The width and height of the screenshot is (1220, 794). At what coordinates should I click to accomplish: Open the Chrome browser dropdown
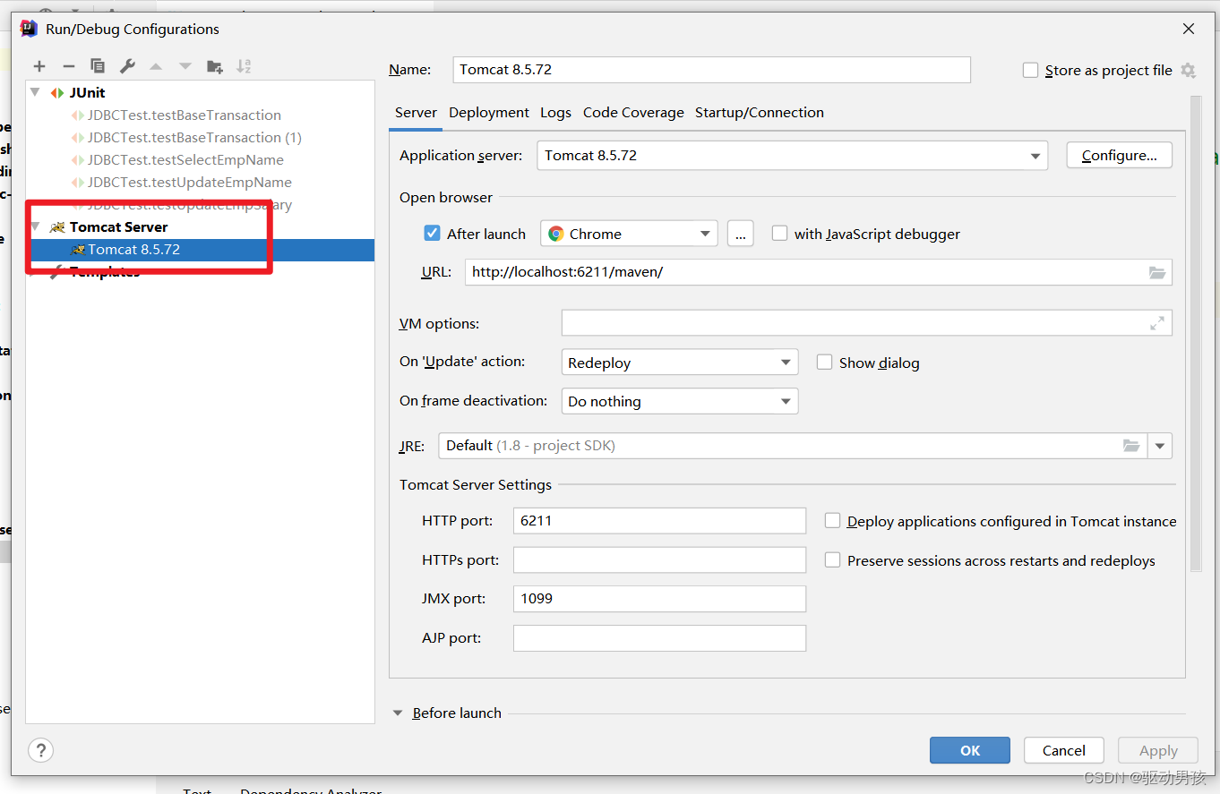pyautogui.click(x=629, y=234)
